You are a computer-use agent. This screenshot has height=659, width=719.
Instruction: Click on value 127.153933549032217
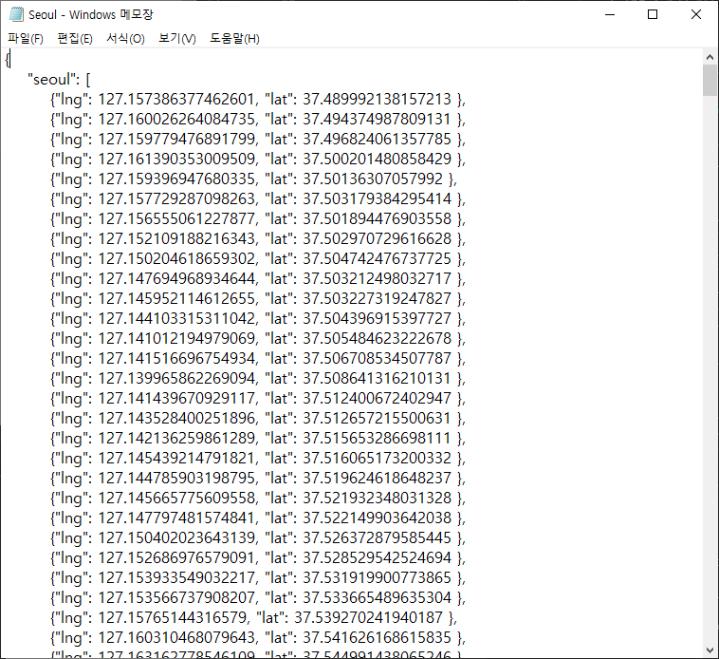[176, 578]
